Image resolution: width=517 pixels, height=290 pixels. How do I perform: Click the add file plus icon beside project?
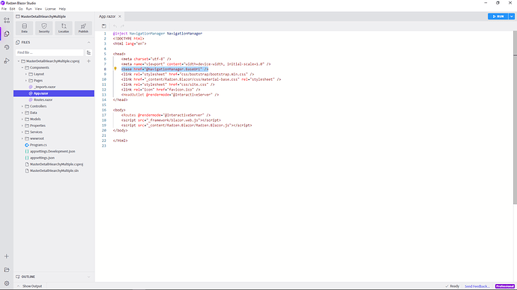click(x=88, y=61)
